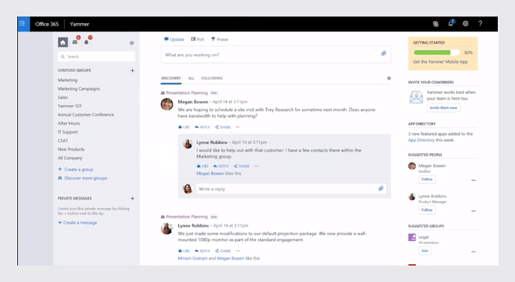Open the Skype icon in top bar
Image resolution: width=515 pixels, height=282 pixels.
(x=436, y=24)
